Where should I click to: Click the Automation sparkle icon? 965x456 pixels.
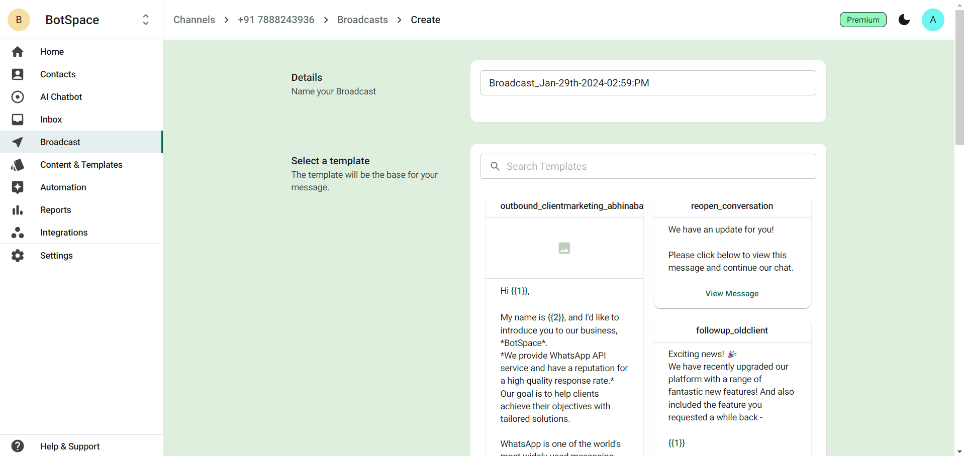click(18, 187)
